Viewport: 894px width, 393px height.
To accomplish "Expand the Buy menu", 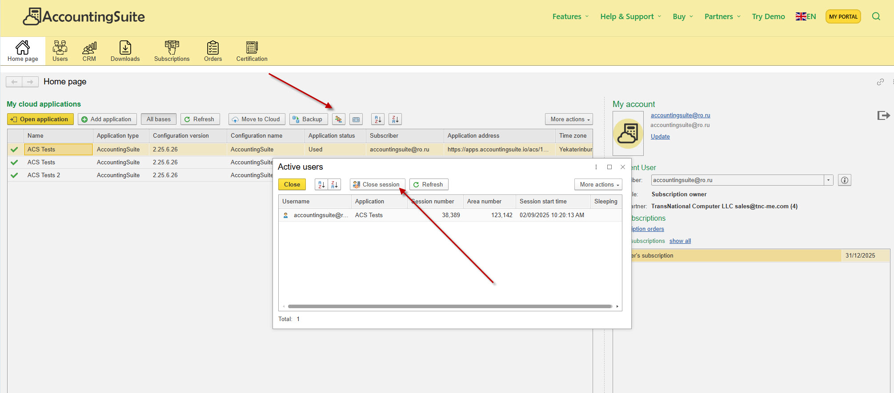I will (683, 16).
